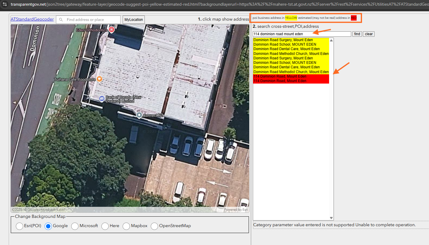Image resolution: width=429 pixels, height=245 pixels.
Task: Open site information icon in address bar
Action: pos(4,4)
